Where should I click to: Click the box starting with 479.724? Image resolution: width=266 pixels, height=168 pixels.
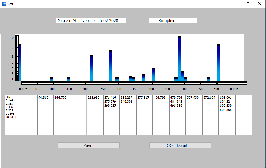[177, 115]
